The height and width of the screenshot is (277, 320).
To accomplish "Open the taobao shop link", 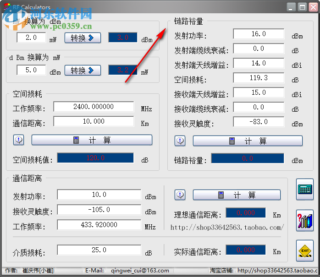I will (x=227, y=227).
